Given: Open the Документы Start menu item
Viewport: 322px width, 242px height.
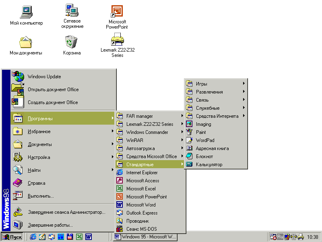Looking at the screenshot, I should 63,144.
